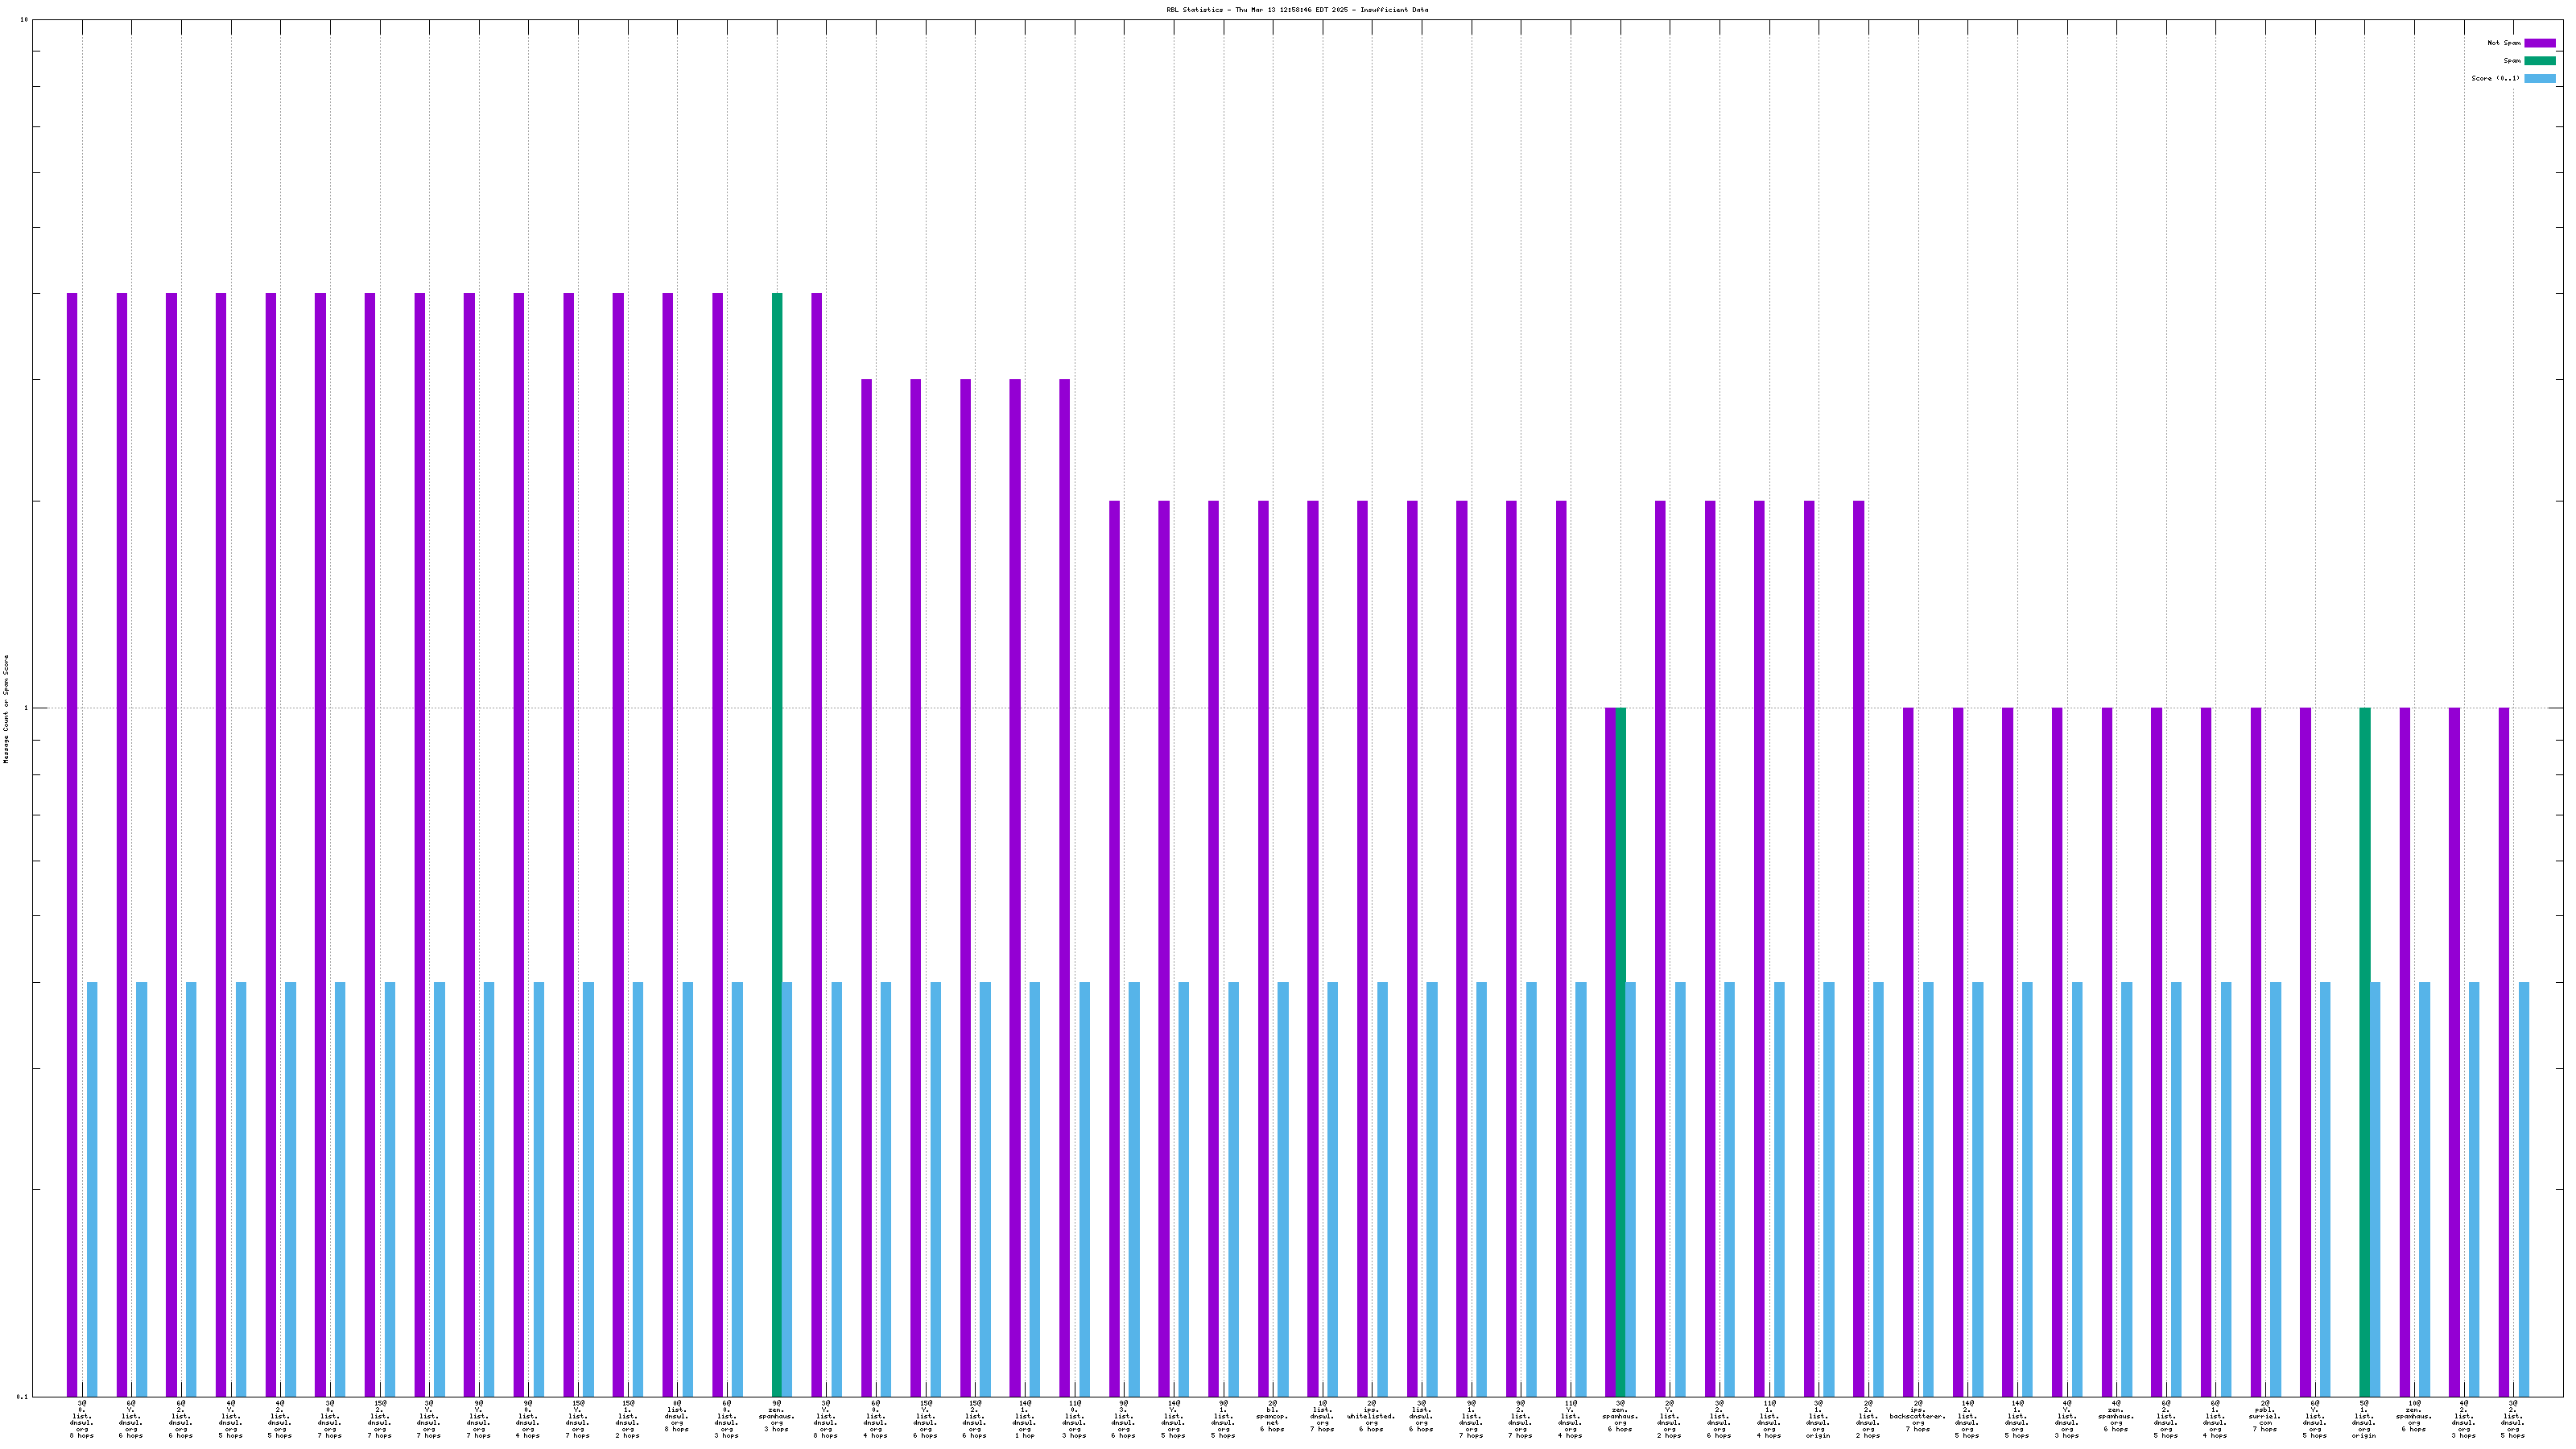
Task: Click the y-axis tick label '10'
Action: click(x=24, y=20)
